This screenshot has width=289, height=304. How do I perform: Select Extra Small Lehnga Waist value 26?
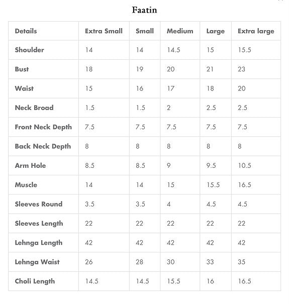pyautogui.click(x=88, y=262)
